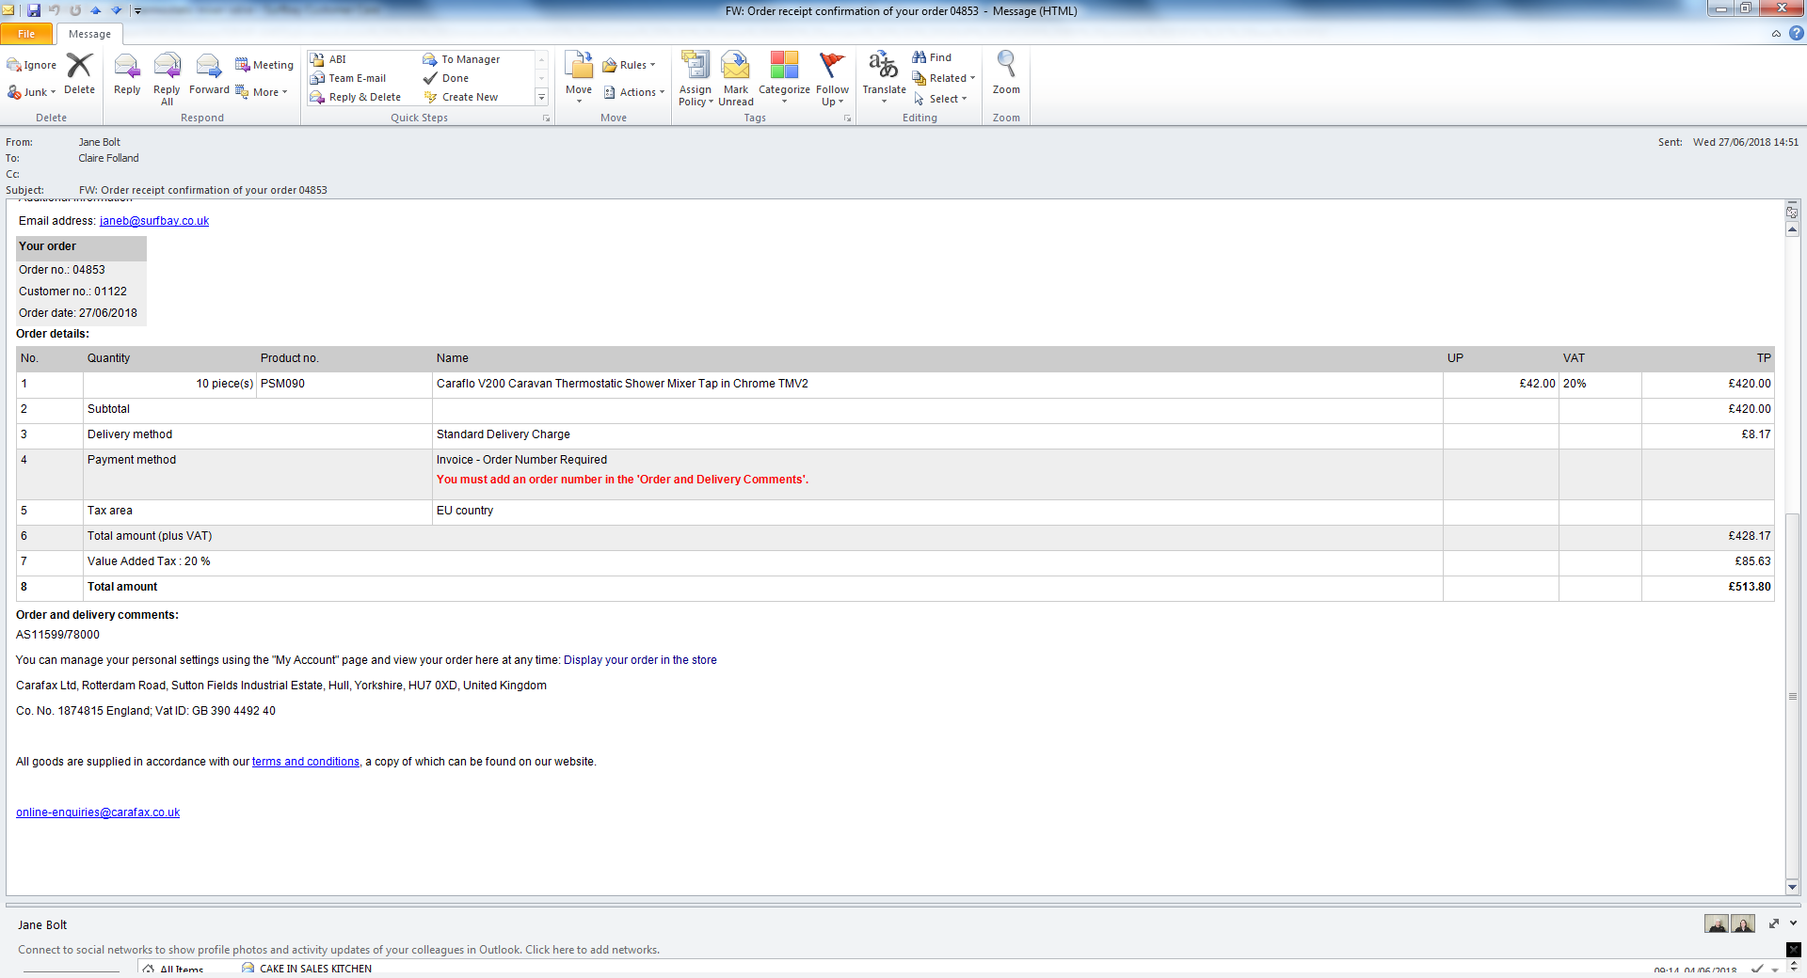Run the Reply & Delete quick step
Screen dimensions: 1807x978
click(356, 97)
